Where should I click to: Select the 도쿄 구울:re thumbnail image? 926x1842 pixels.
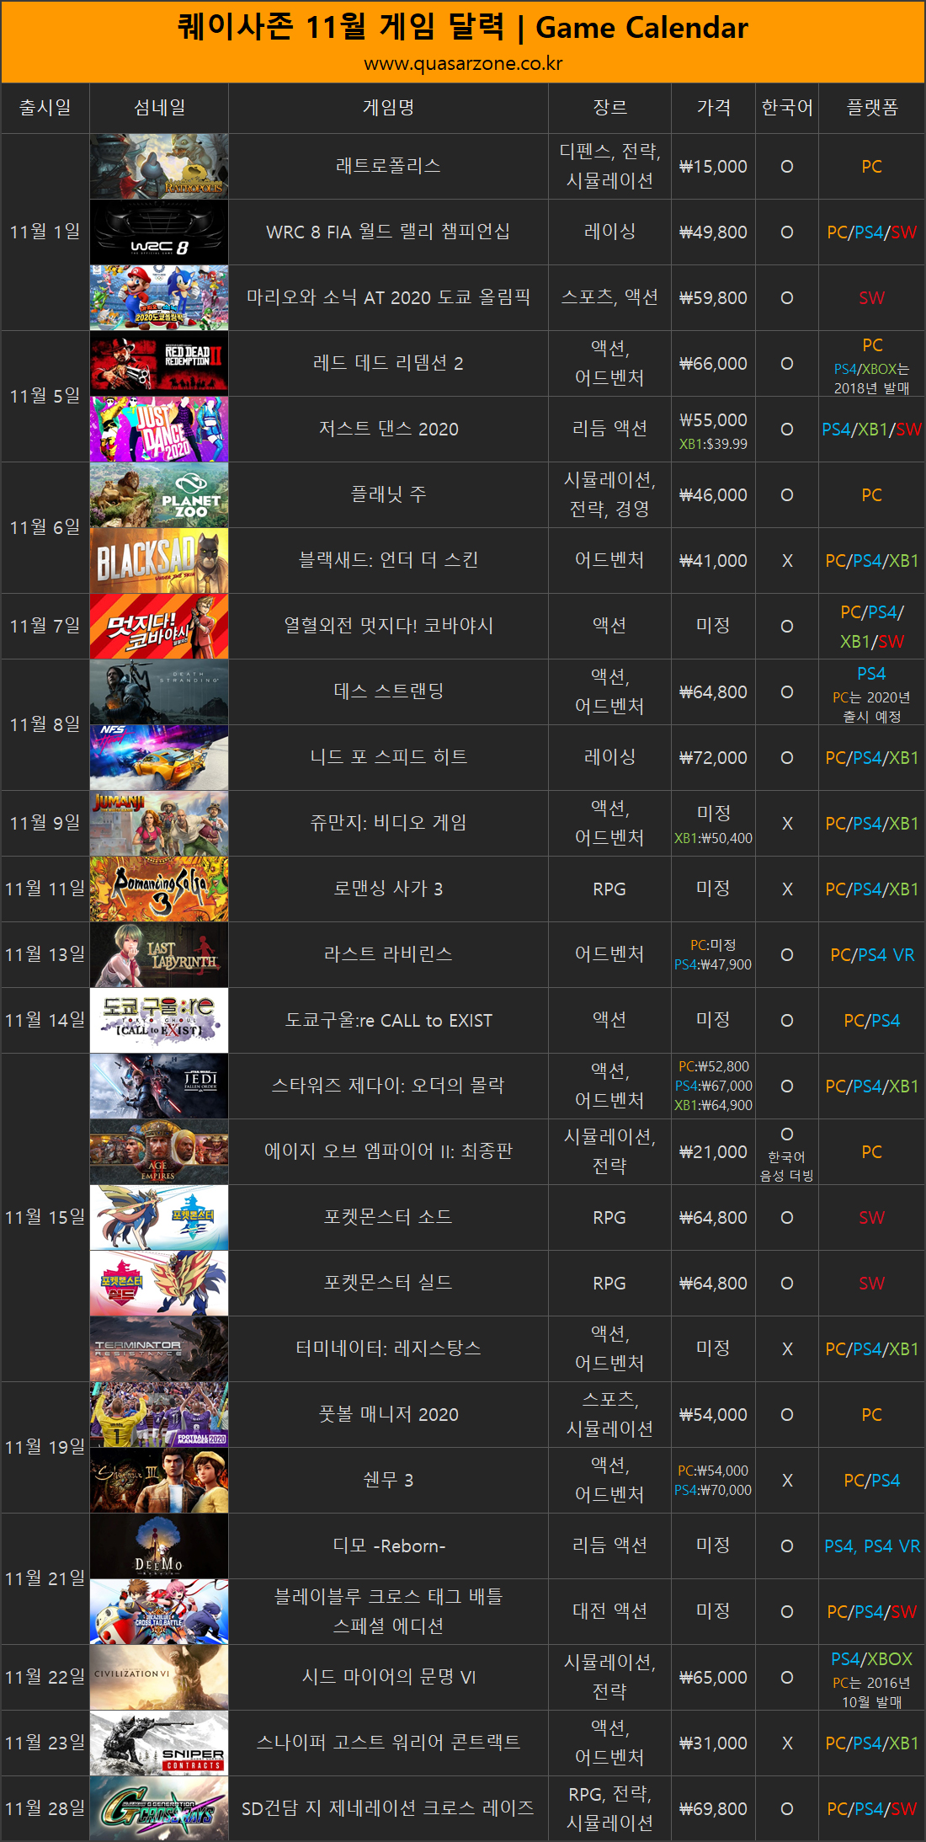159,1021
